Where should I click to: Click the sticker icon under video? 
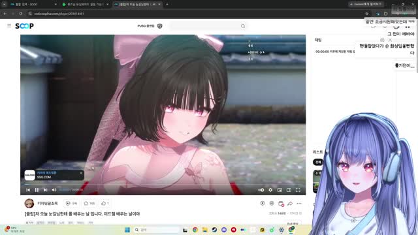[272, 203]
